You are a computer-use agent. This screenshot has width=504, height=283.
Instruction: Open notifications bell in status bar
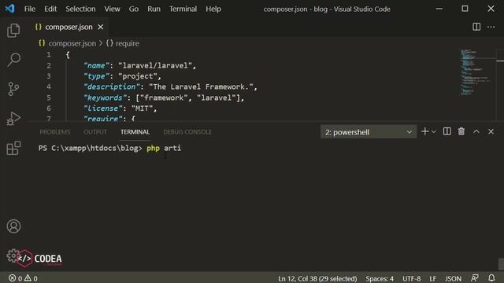pos(491,277)
